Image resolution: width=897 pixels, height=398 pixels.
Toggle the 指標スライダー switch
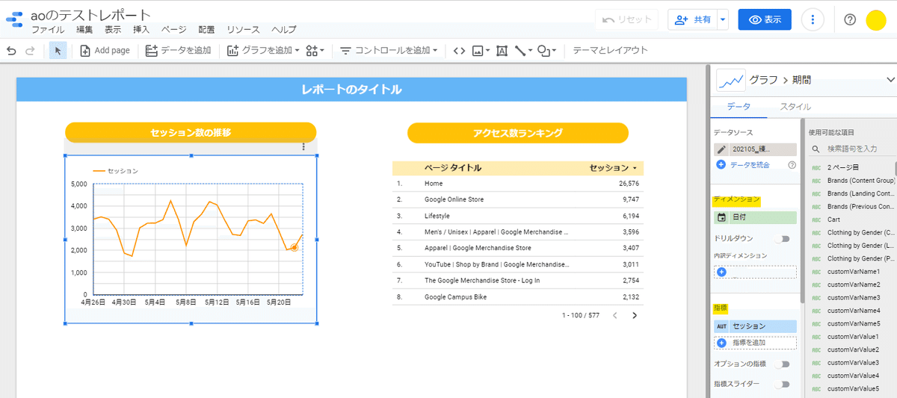[x=783, y=384]
